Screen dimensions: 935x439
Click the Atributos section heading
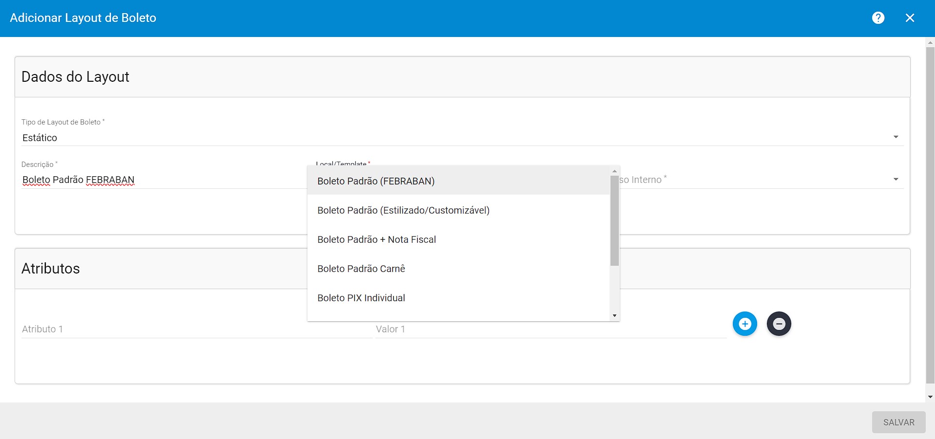tap(51, 269)
